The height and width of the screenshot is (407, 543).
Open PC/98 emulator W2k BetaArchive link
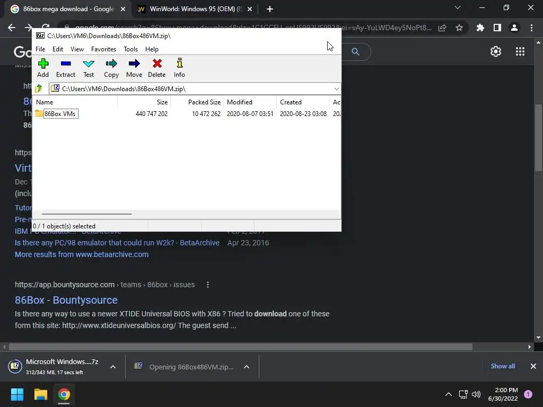[117, 243]
